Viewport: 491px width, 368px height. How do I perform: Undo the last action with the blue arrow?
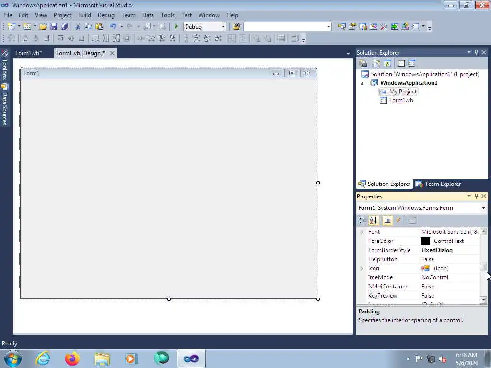coord(113,27)
